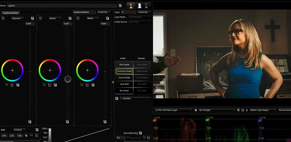Screen dimensions: 291x142
Task: Click the lock icon beside No Truelight
Action: (196, 110)
